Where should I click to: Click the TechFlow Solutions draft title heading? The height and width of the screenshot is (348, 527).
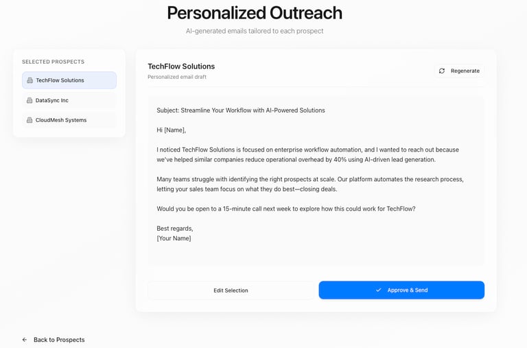[x=181, y=67]
